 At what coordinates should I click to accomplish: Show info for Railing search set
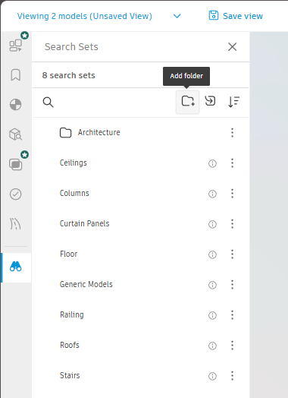click(212, 315)
